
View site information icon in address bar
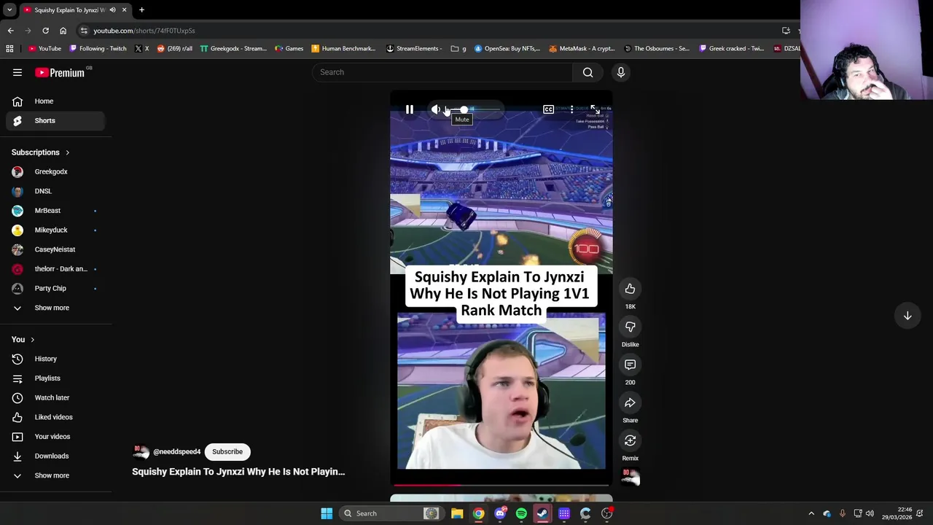(84, 31)
